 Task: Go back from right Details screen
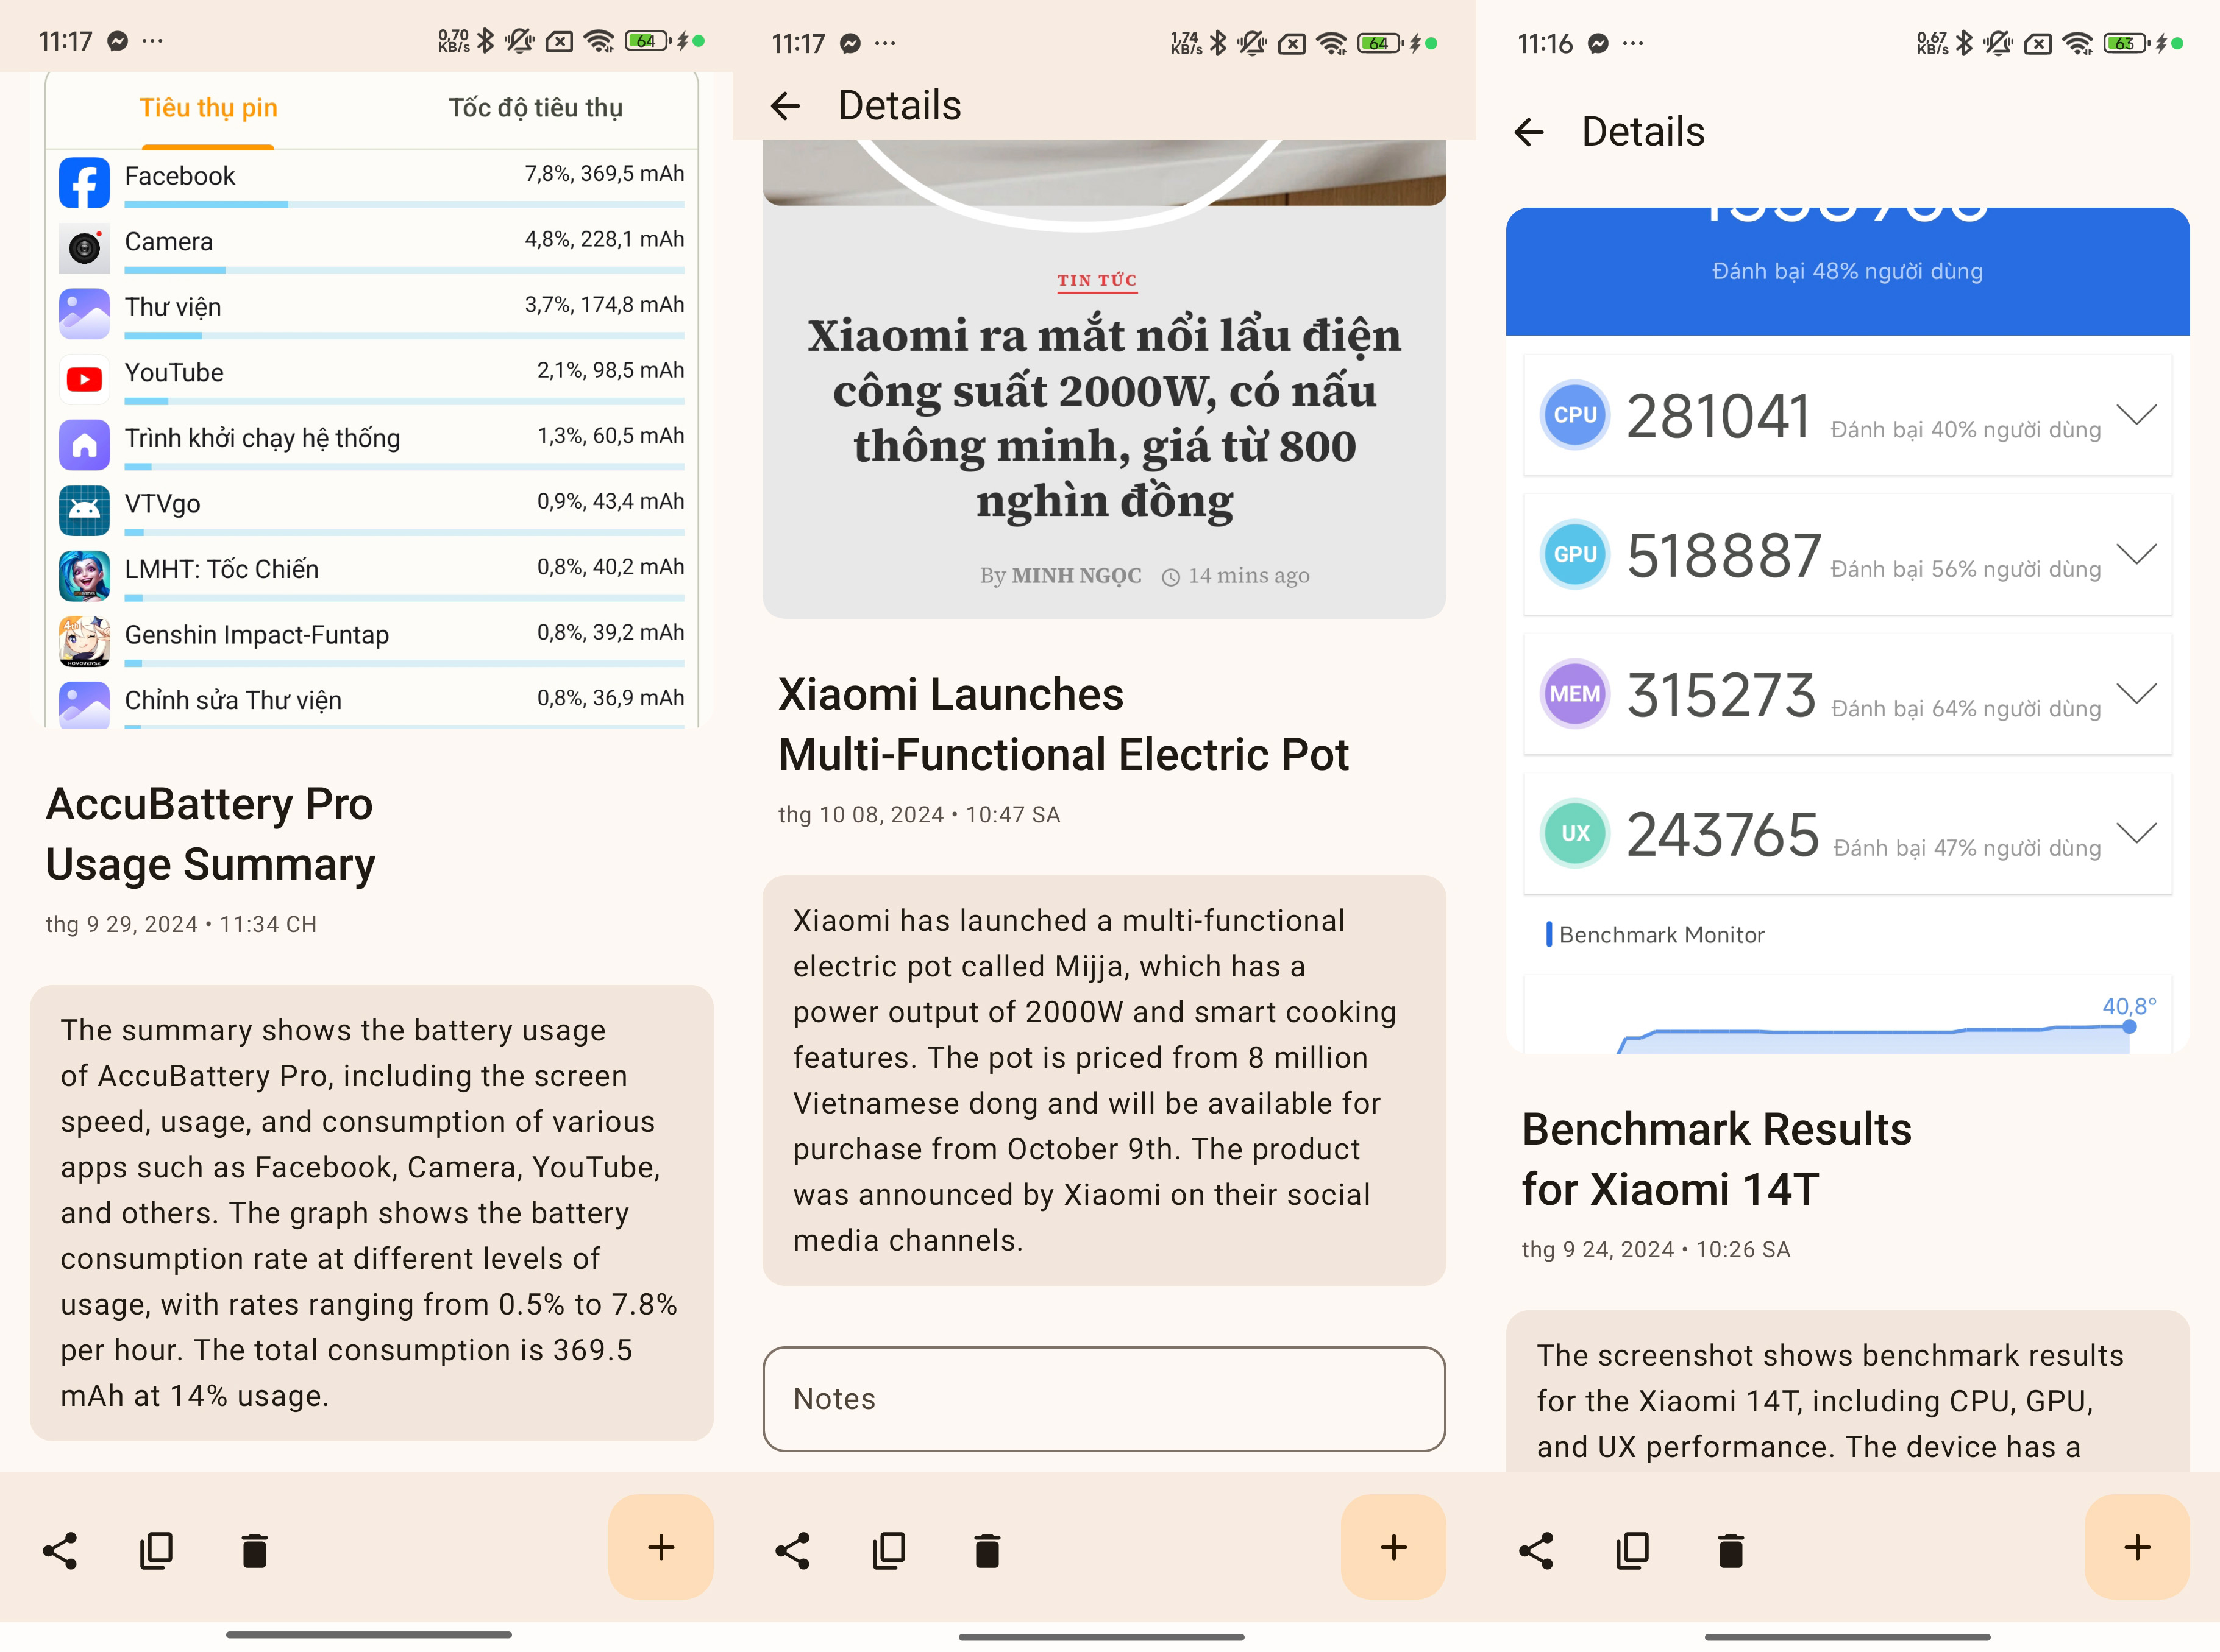point(1529,131)
